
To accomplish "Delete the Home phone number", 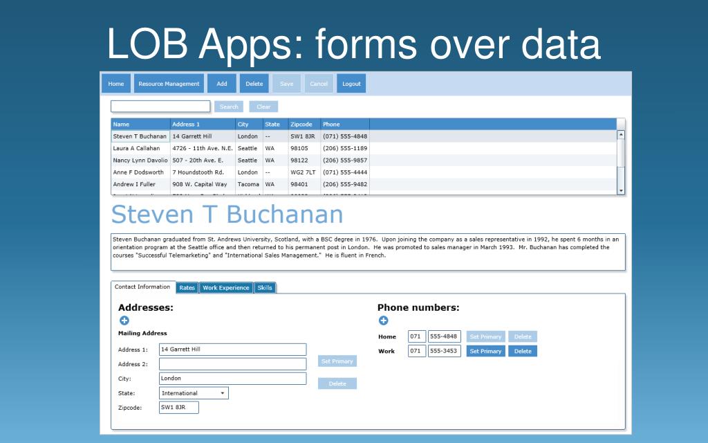I will click(x=523, y=336).
